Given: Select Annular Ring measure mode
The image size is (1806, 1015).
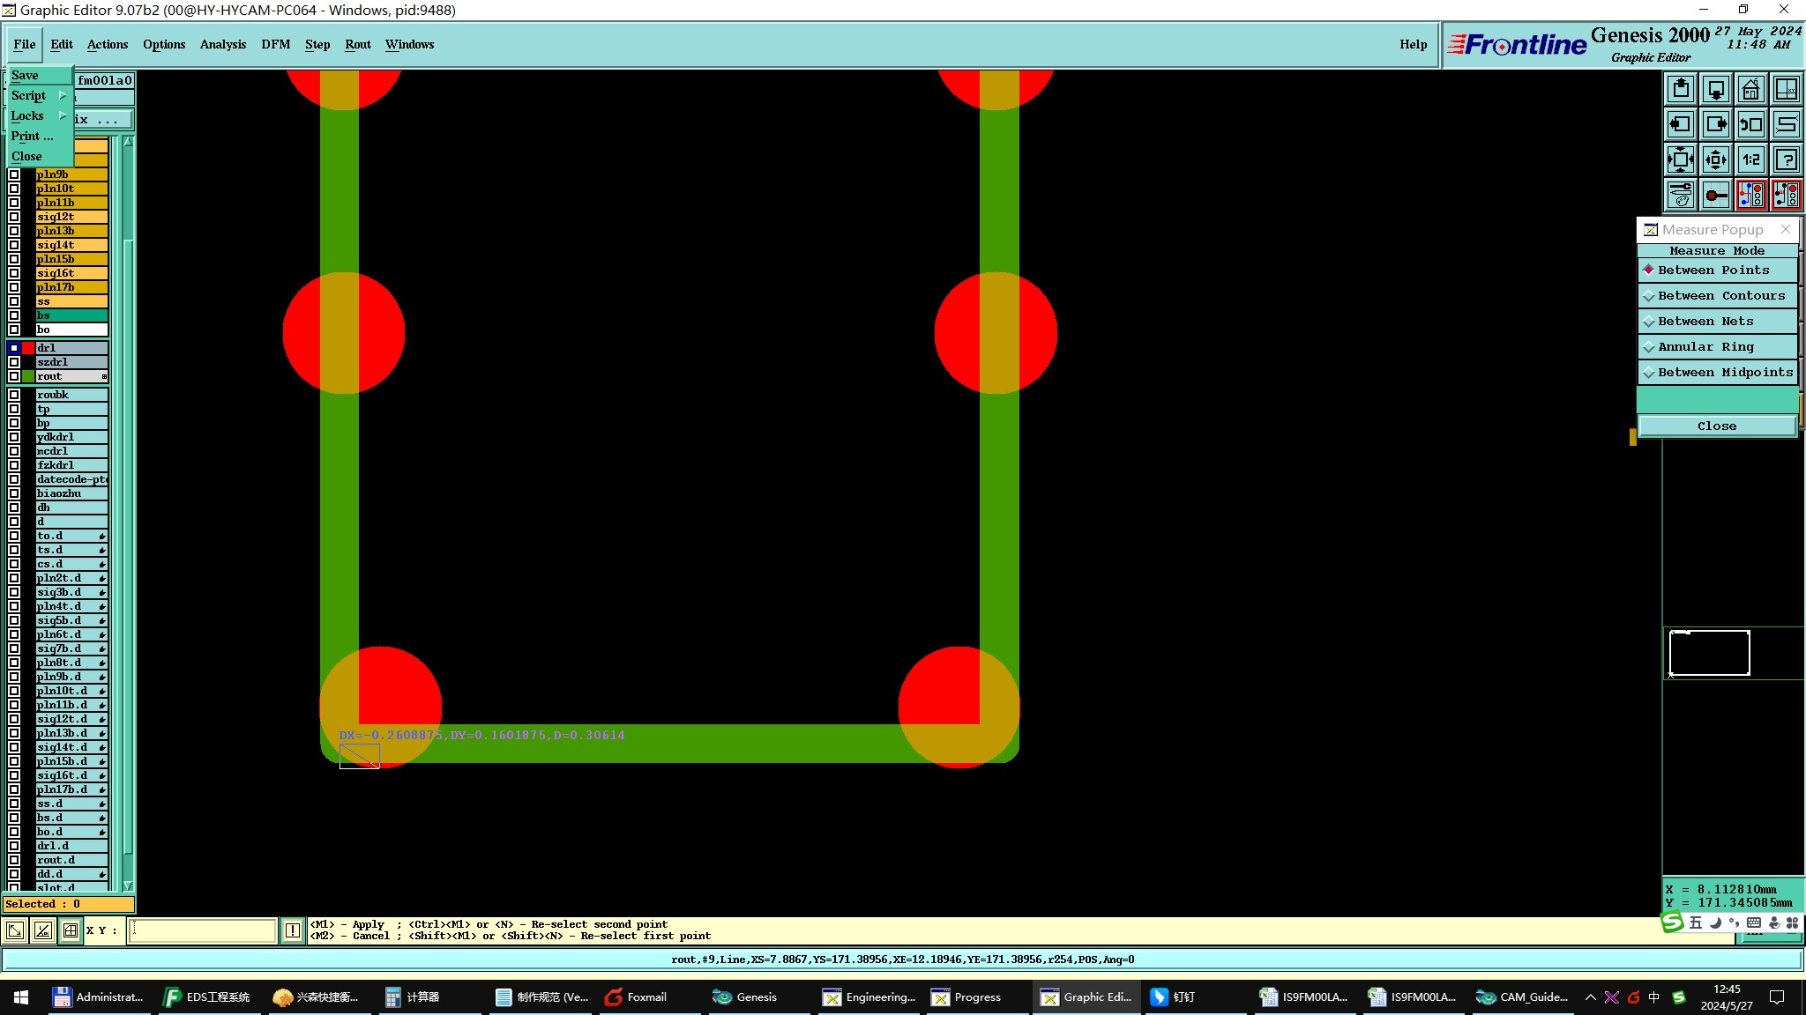Looking at the screenshot, I should pyautogui.click(x=1705, y=347).
